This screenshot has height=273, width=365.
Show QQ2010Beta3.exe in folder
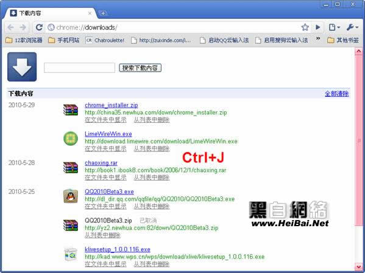click(105, 206)
